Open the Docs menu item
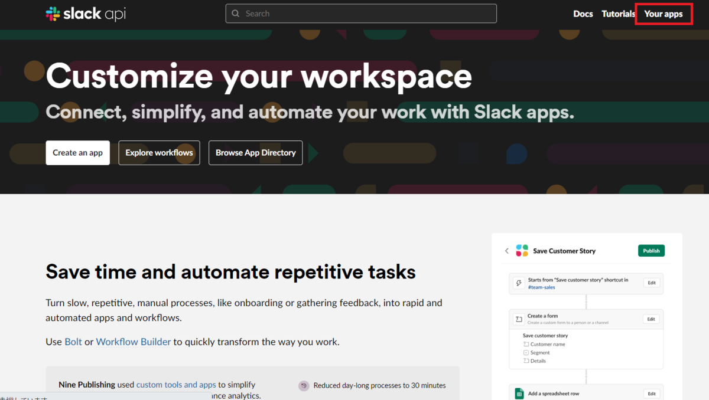Viewport: 709px width, 400px height. point(583,14)
